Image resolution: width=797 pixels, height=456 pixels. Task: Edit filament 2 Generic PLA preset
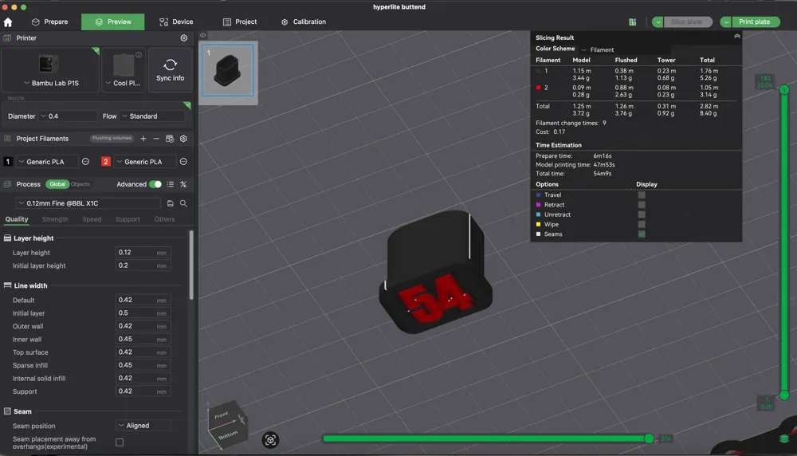point(183,162)
